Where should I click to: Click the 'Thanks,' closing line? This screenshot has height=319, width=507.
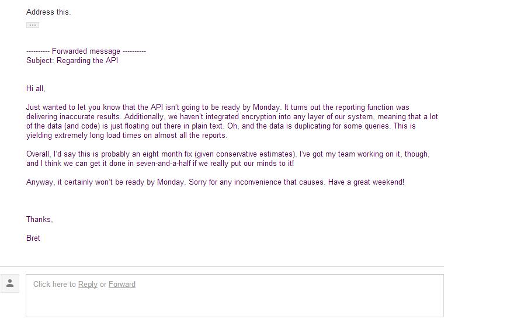tap(40, 220)
